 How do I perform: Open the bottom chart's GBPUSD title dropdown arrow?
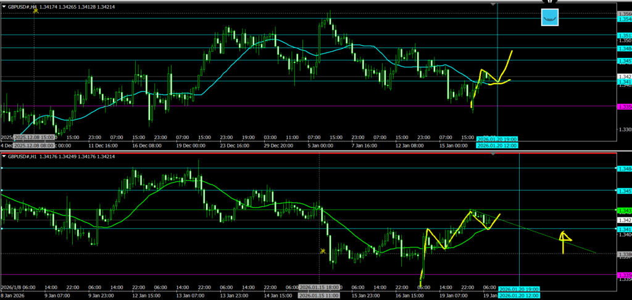click(3, 157)
